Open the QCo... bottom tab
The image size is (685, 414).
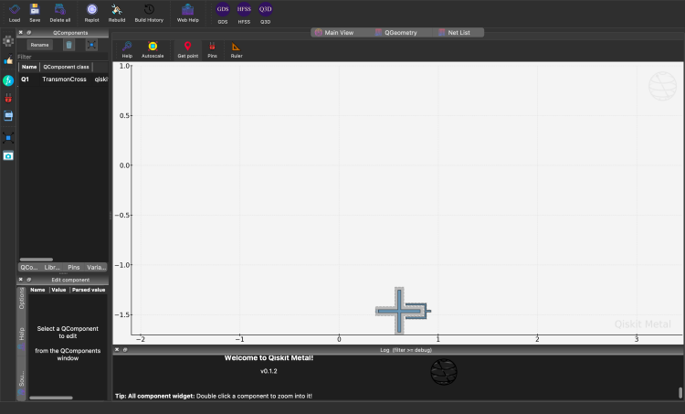[29, 267]
